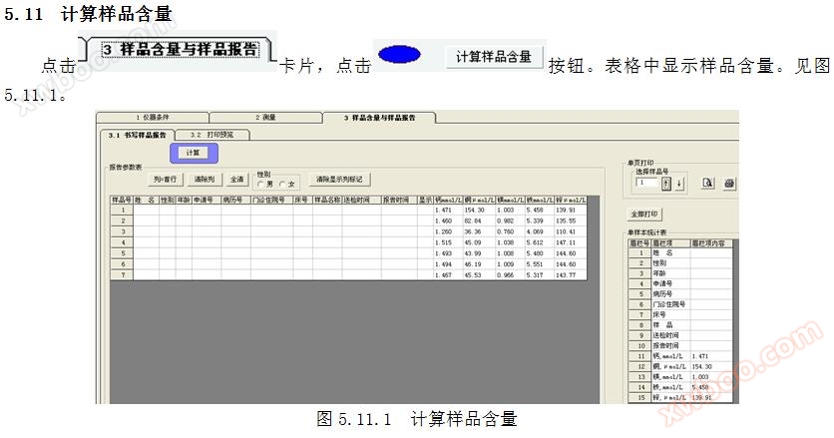Viewport: 834px width, 438px height.
Task: Select the 男 (male) radio button
Action: (261, 184)
